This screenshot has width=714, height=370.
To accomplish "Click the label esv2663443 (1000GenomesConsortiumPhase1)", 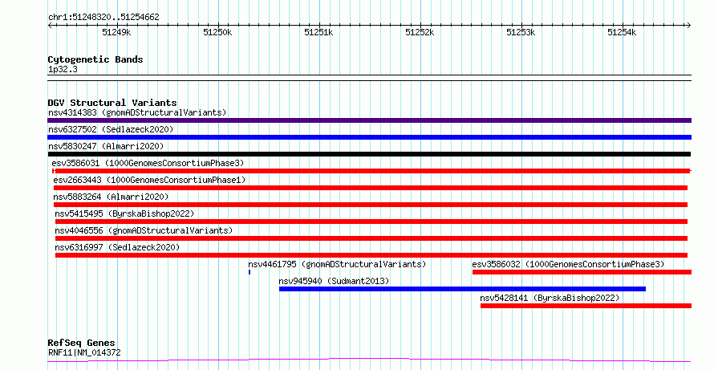I will coord(149,180).
